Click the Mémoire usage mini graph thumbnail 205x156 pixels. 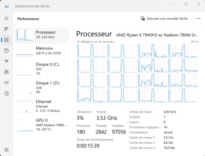25,51
